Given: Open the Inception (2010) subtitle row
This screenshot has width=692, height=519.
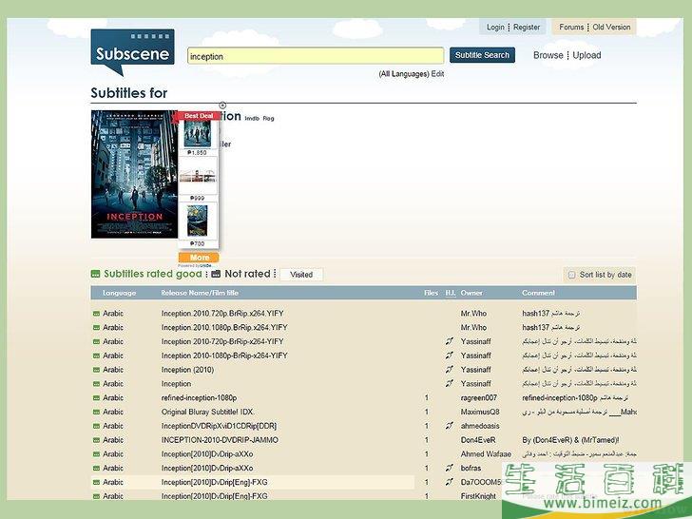Looking at the screenshot, I should 187,370.
